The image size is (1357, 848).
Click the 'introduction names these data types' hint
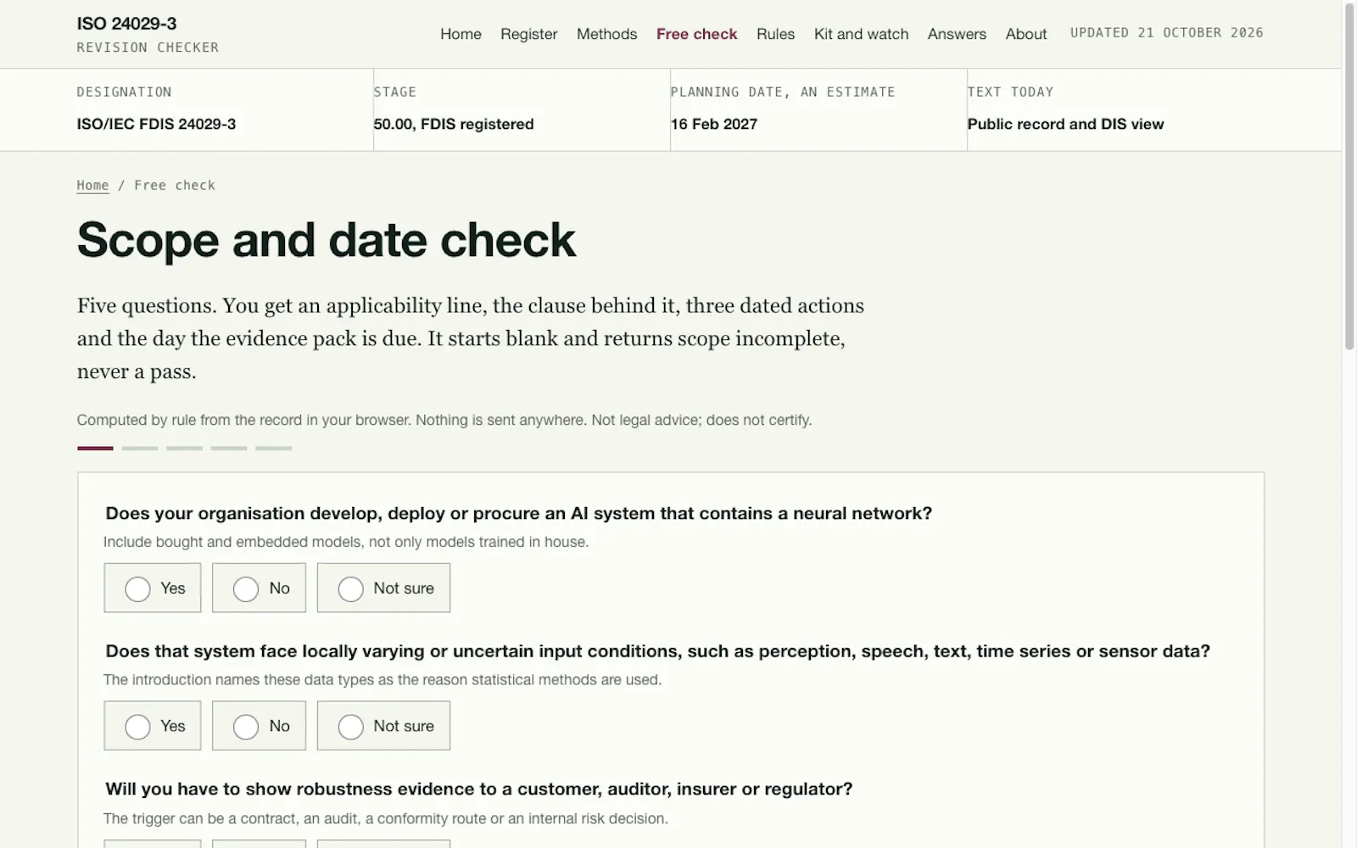click(383, 679)
